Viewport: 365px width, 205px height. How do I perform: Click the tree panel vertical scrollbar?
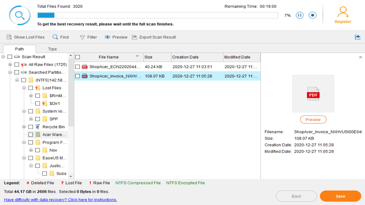(x=71, y=92)
